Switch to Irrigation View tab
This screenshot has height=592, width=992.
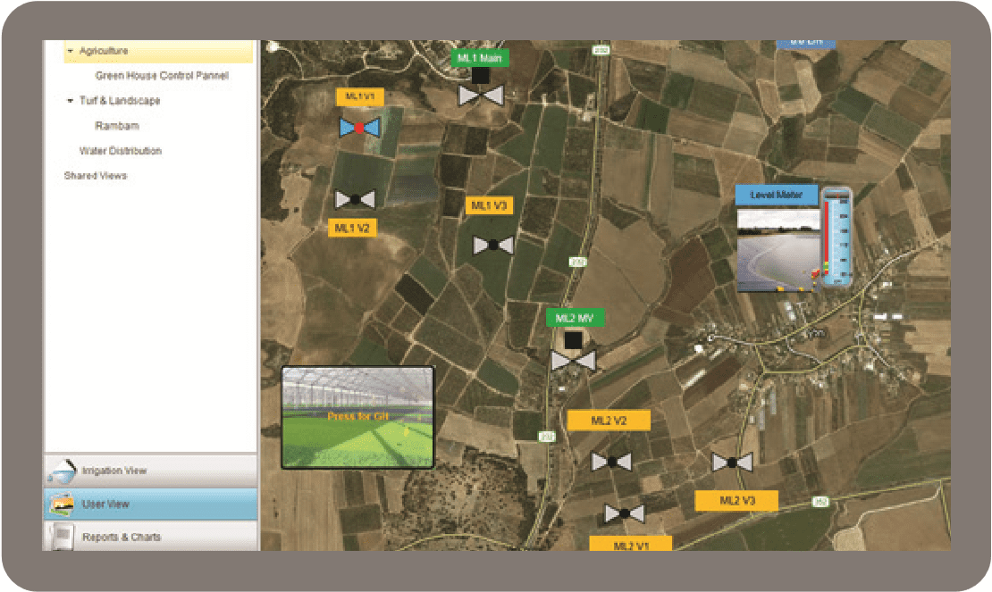click(x=150, y=471)
